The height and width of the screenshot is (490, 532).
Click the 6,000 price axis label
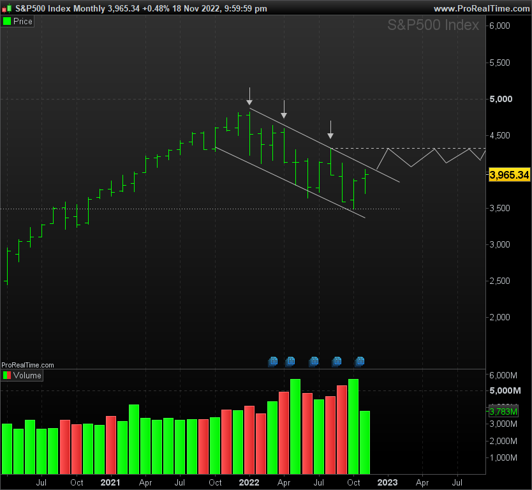pyautogui.click(x=499, y=26)
